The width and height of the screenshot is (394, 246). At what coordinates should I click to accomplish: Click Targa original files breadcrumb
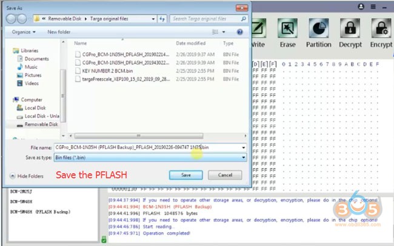click(109, 19)
